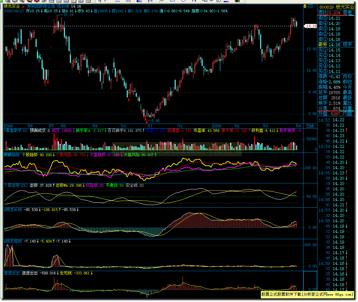Select the 14:55 14.23 tick entry
This screenshot has height=302, width=358.
[x=333, y=173]
